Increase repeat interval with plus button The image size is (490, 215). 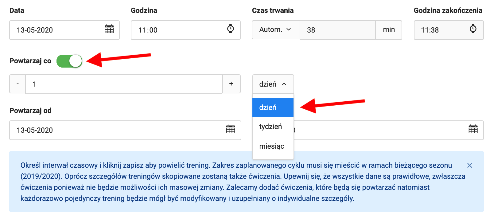(231, 84)
